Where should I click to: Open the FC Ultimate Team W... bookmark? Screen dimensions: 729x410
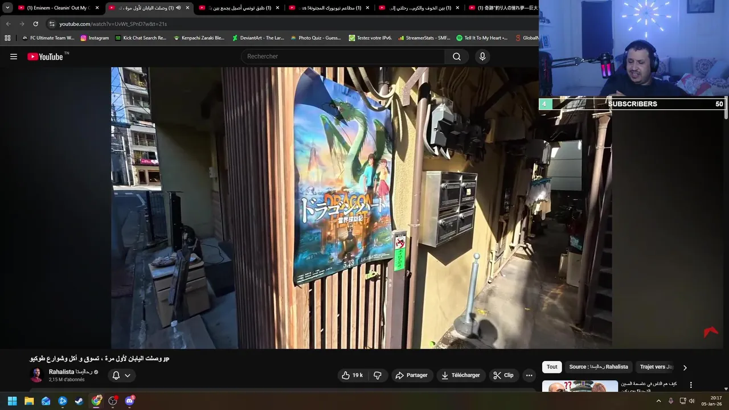click(48, 38)
